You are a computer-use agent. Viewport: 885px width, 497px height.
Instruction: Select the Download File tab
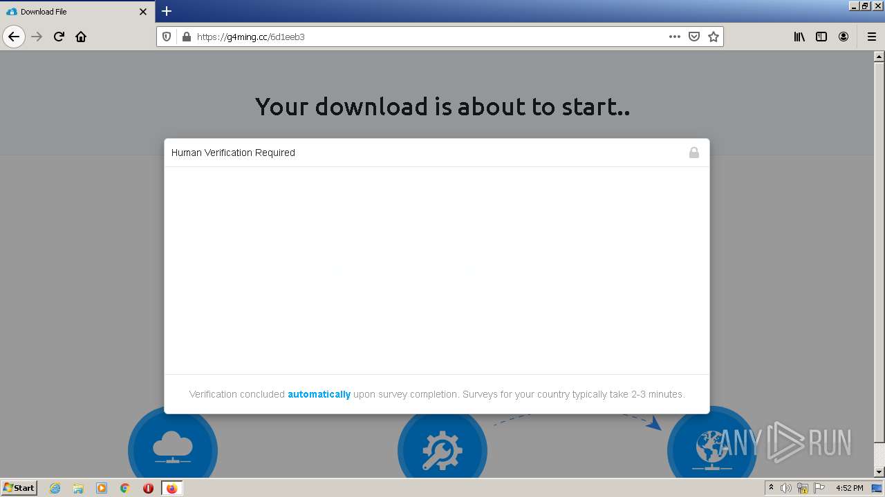point(76,12)
